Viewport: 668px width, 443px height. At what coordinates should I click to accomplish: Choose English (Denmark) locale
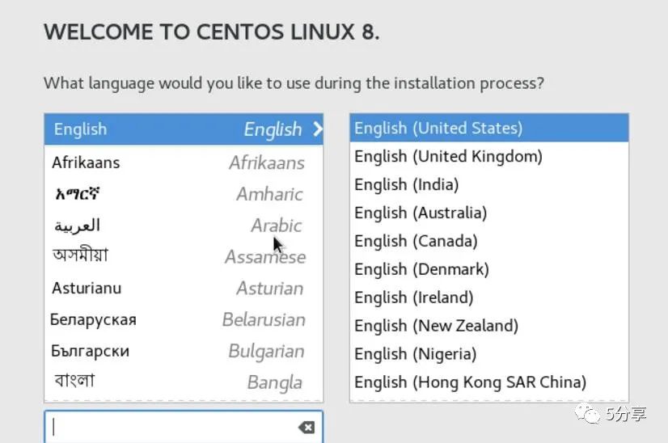pyautogui.click(x=488, y=269)
